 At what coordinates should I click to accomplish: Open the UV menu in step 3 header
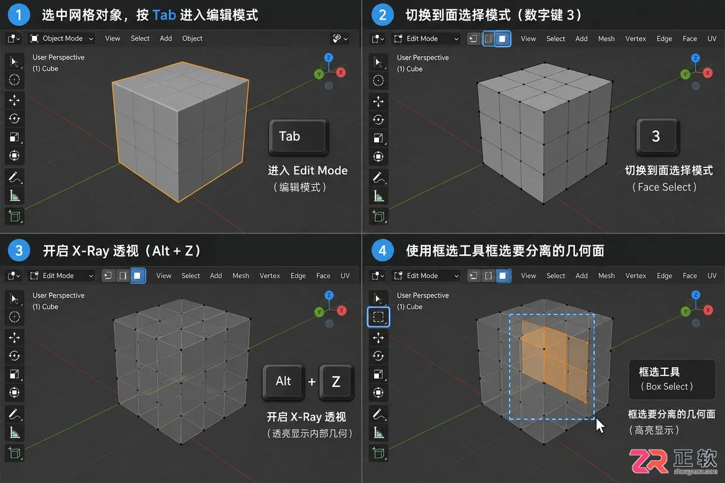point(345,275)
